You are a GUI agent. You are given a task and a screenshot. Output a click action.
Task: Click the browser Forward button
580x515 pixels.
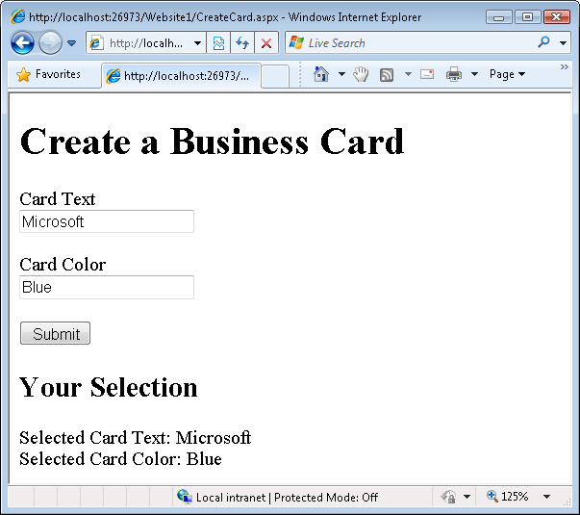tap(50, 43)
